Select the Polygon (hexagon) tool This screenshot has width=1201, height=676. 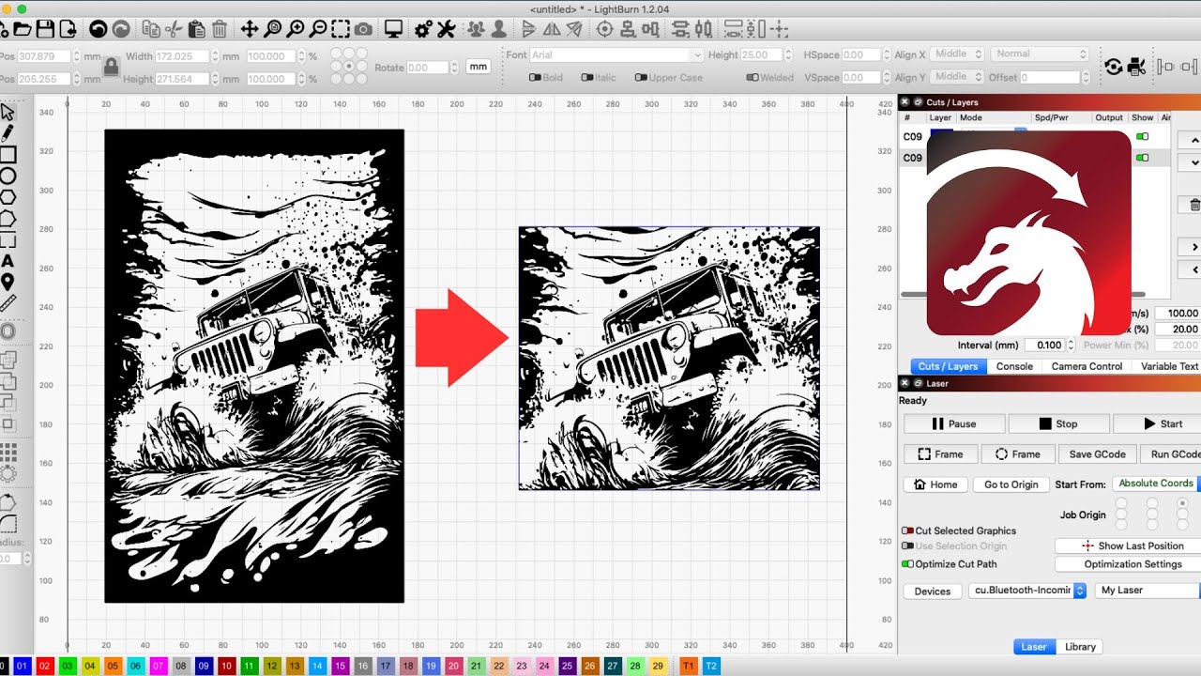pos(8,197)
